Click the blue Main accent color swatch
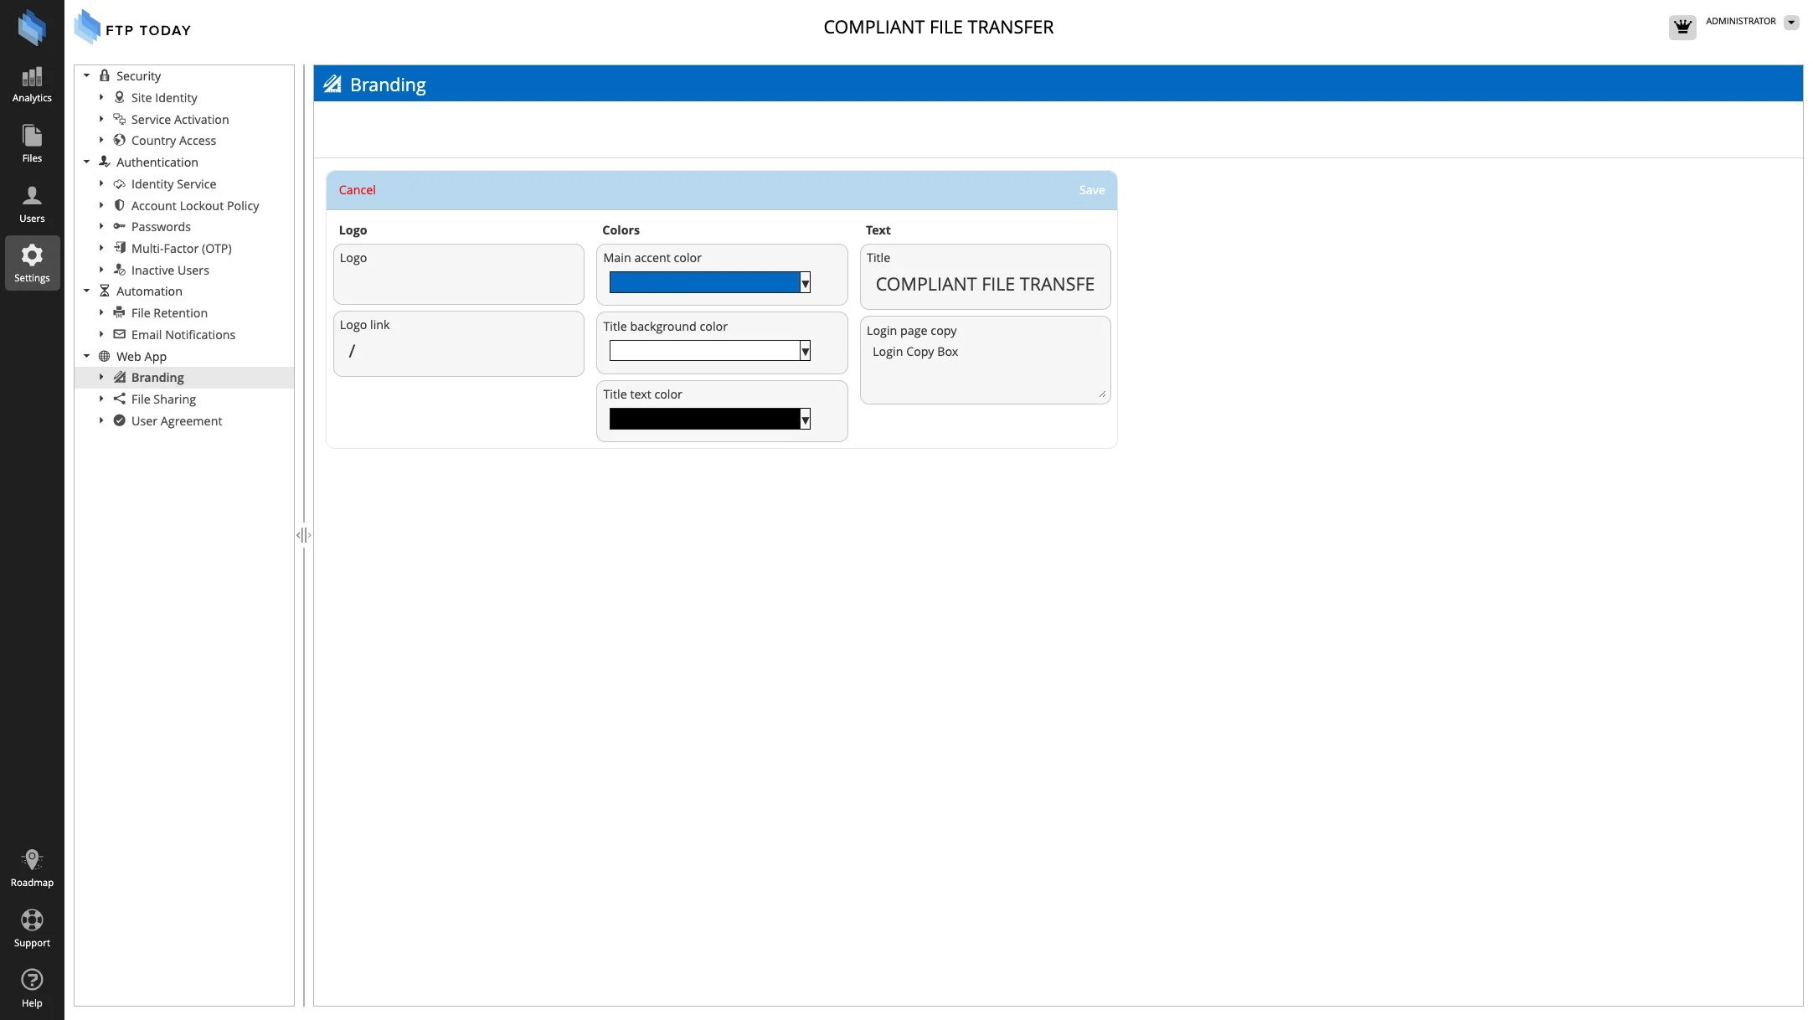Image resolution: width=1813 pixels, height=1020 pixels. 703,283
